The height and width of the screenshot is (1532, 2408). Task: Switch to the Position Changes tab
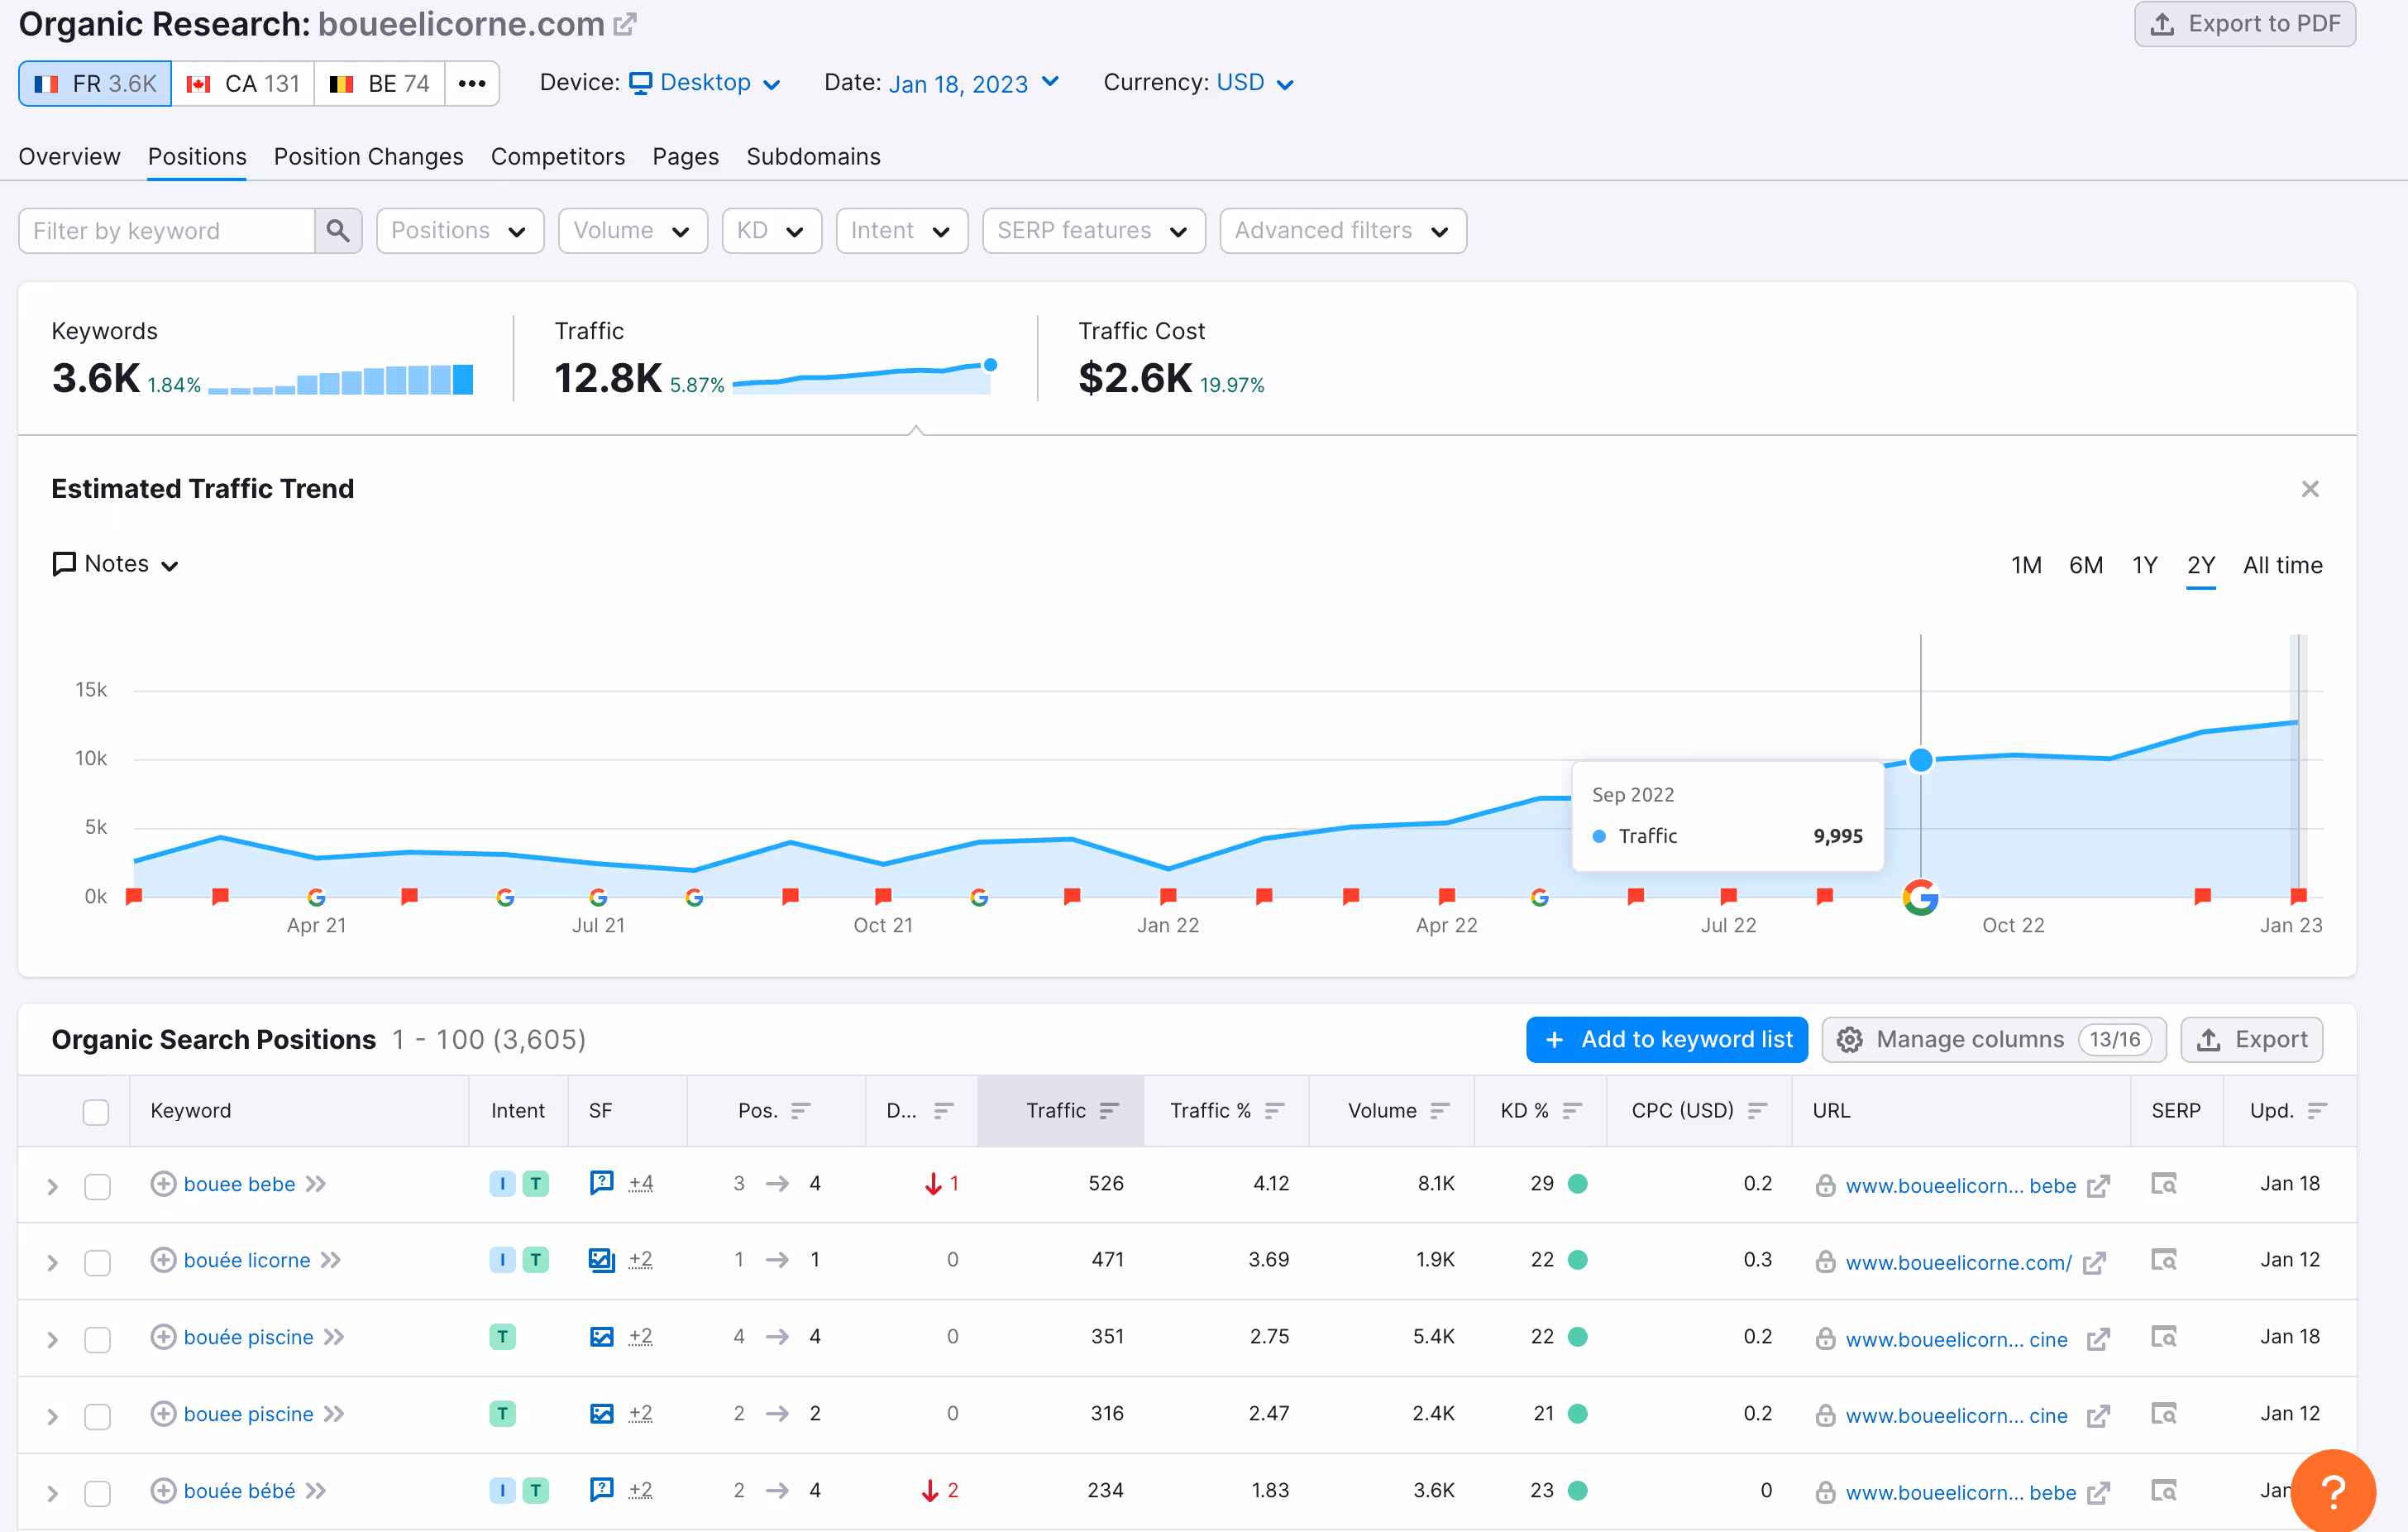(x=368, y=157)
